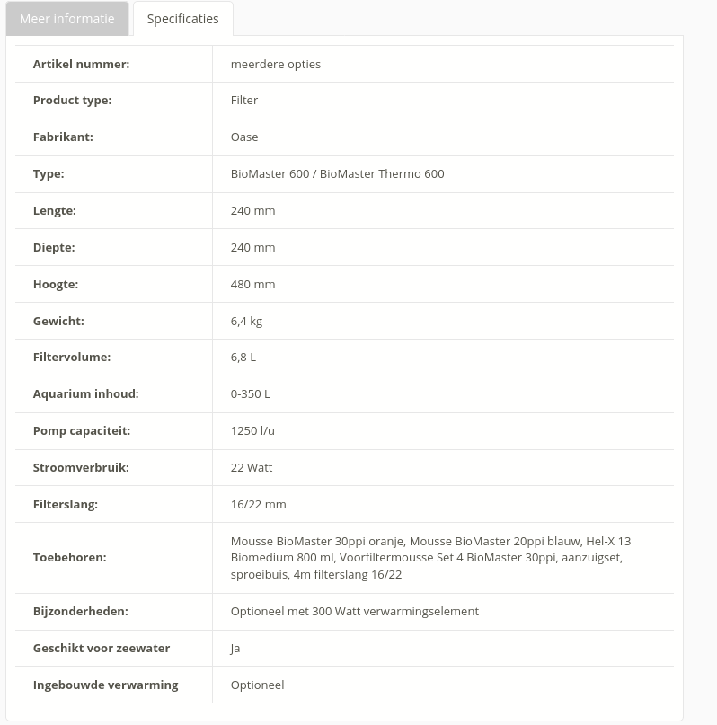Click the 'meerdere opties' value
The height and width of the screenshot is (725, 717).
pyautogui.click(x=275, y=64)
